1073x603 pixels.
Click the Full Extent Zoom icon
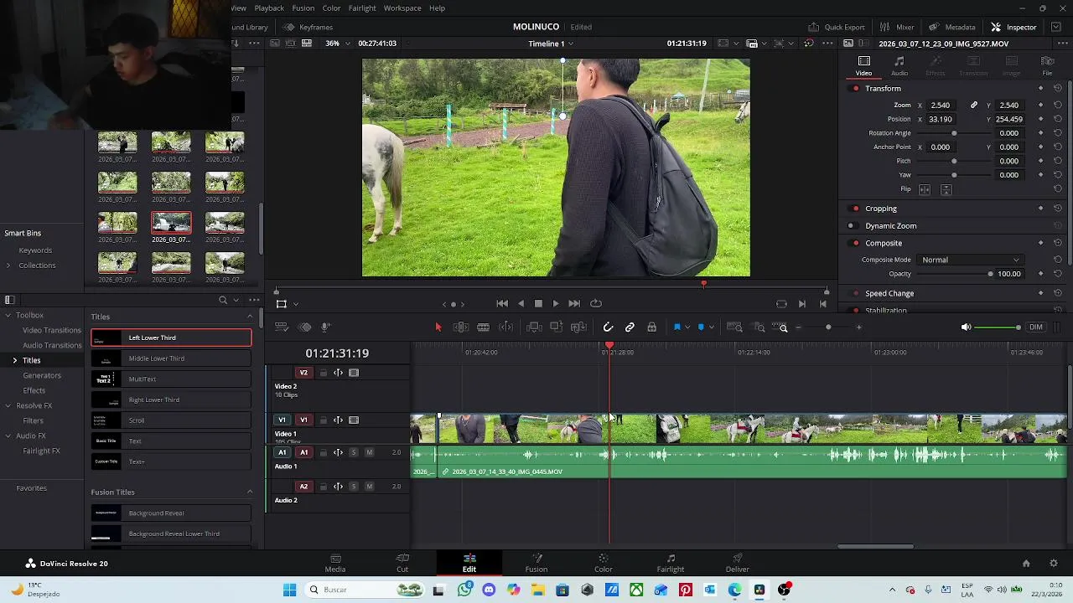734,327
